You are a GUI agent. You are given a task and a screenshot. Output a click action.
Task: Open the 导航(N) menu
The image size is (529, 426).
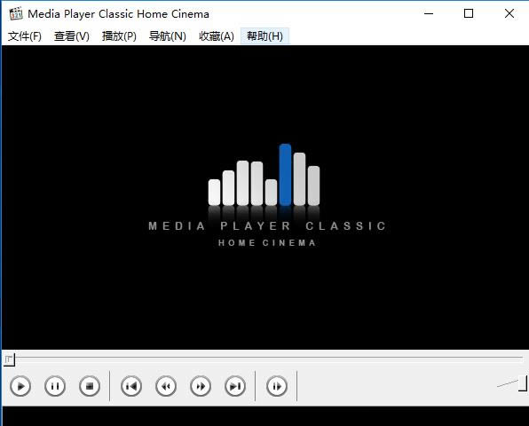click(168, 36)
